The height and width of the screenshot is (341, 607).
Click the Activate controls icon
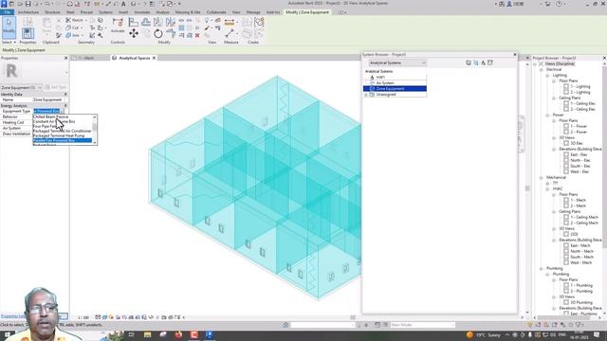tap(118, 26)
